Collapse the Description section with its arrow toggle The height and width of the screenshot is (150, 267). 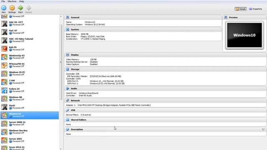(263, 130)
